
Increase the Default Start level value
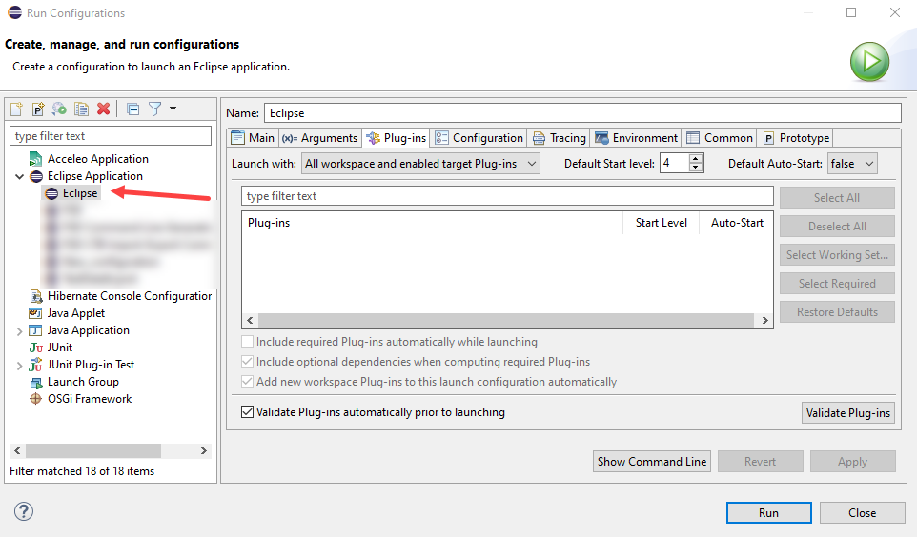tap(695, 159)
